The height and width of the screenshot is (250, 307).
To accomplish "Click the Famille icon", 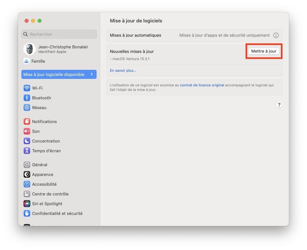I will click(x=27, y=61).
